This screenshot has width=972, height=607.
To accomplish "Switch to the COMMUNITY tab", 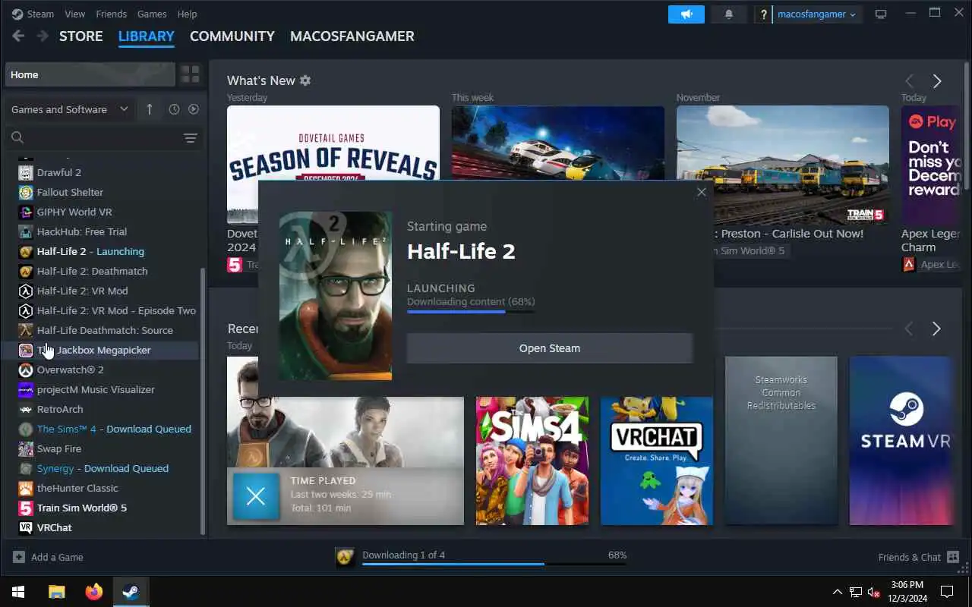I will (232, 36).
